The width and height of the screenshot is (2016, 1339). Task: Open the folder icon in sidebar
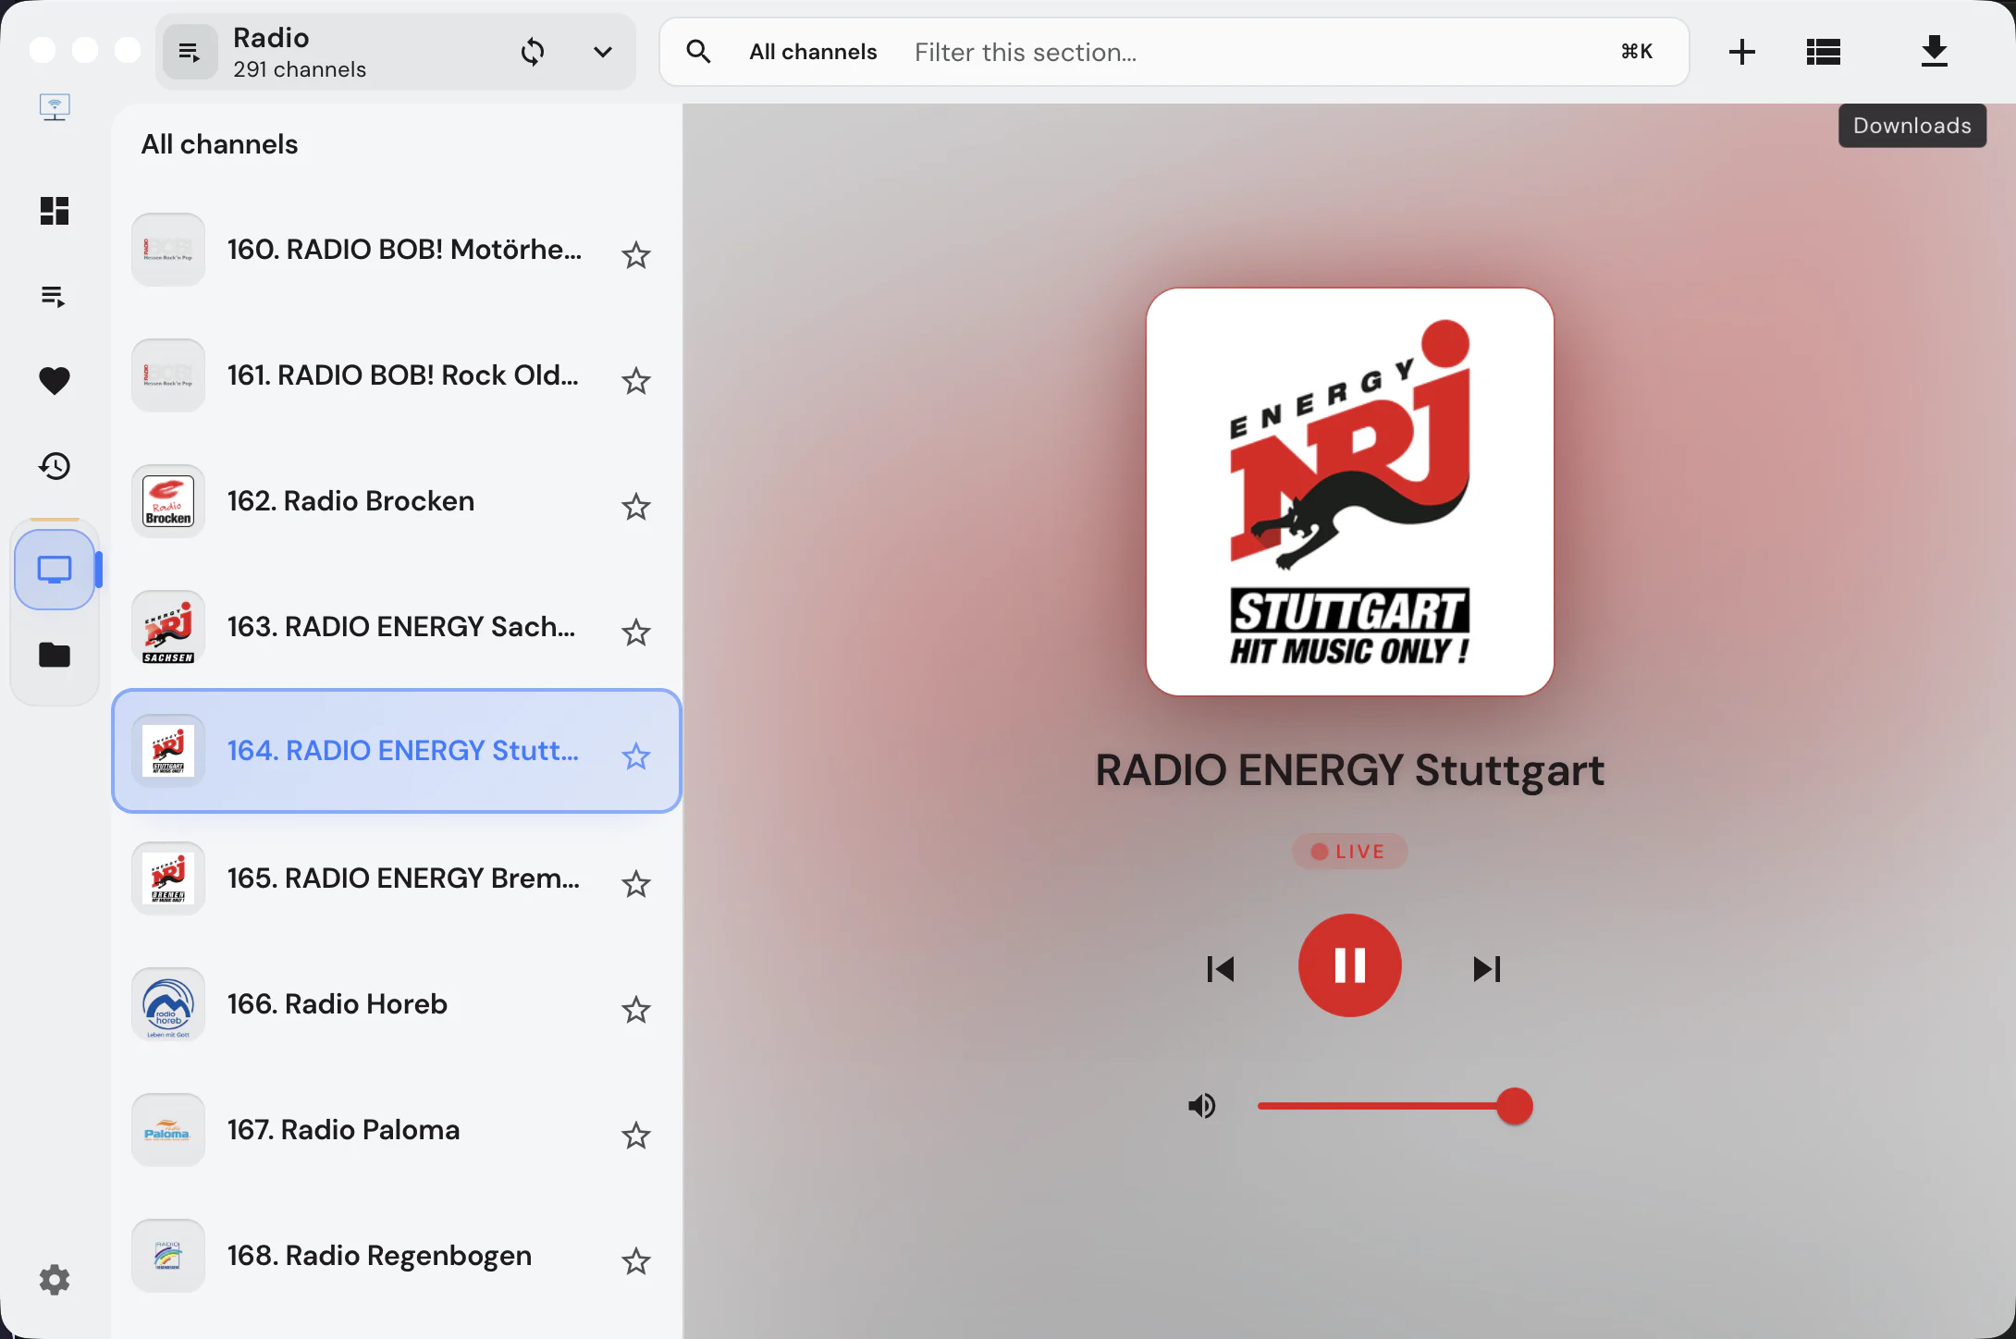pos(55,655)
